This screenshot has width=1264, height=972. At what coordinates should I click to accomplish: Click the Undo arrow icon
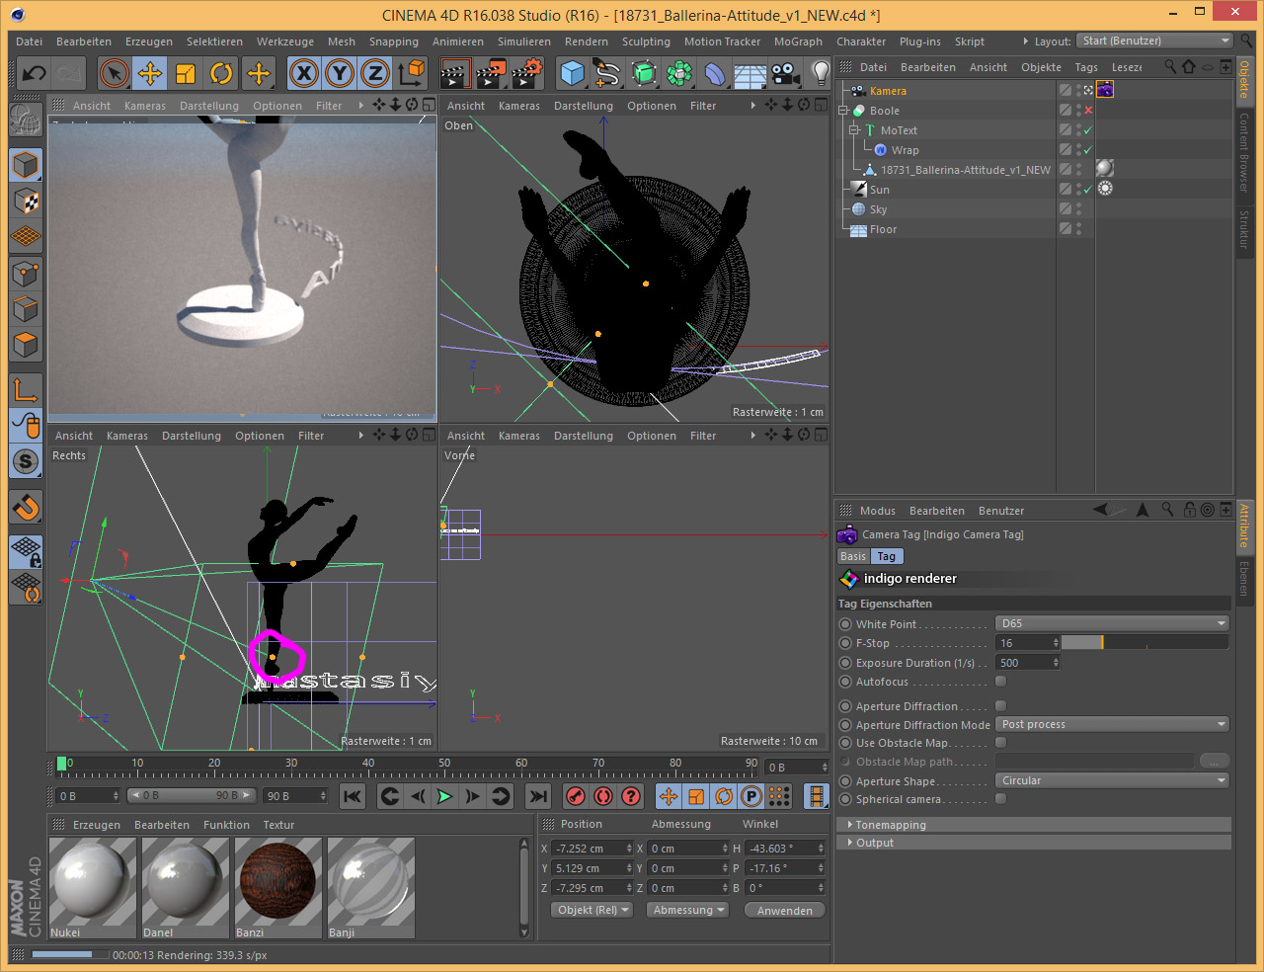pos(34,73)
